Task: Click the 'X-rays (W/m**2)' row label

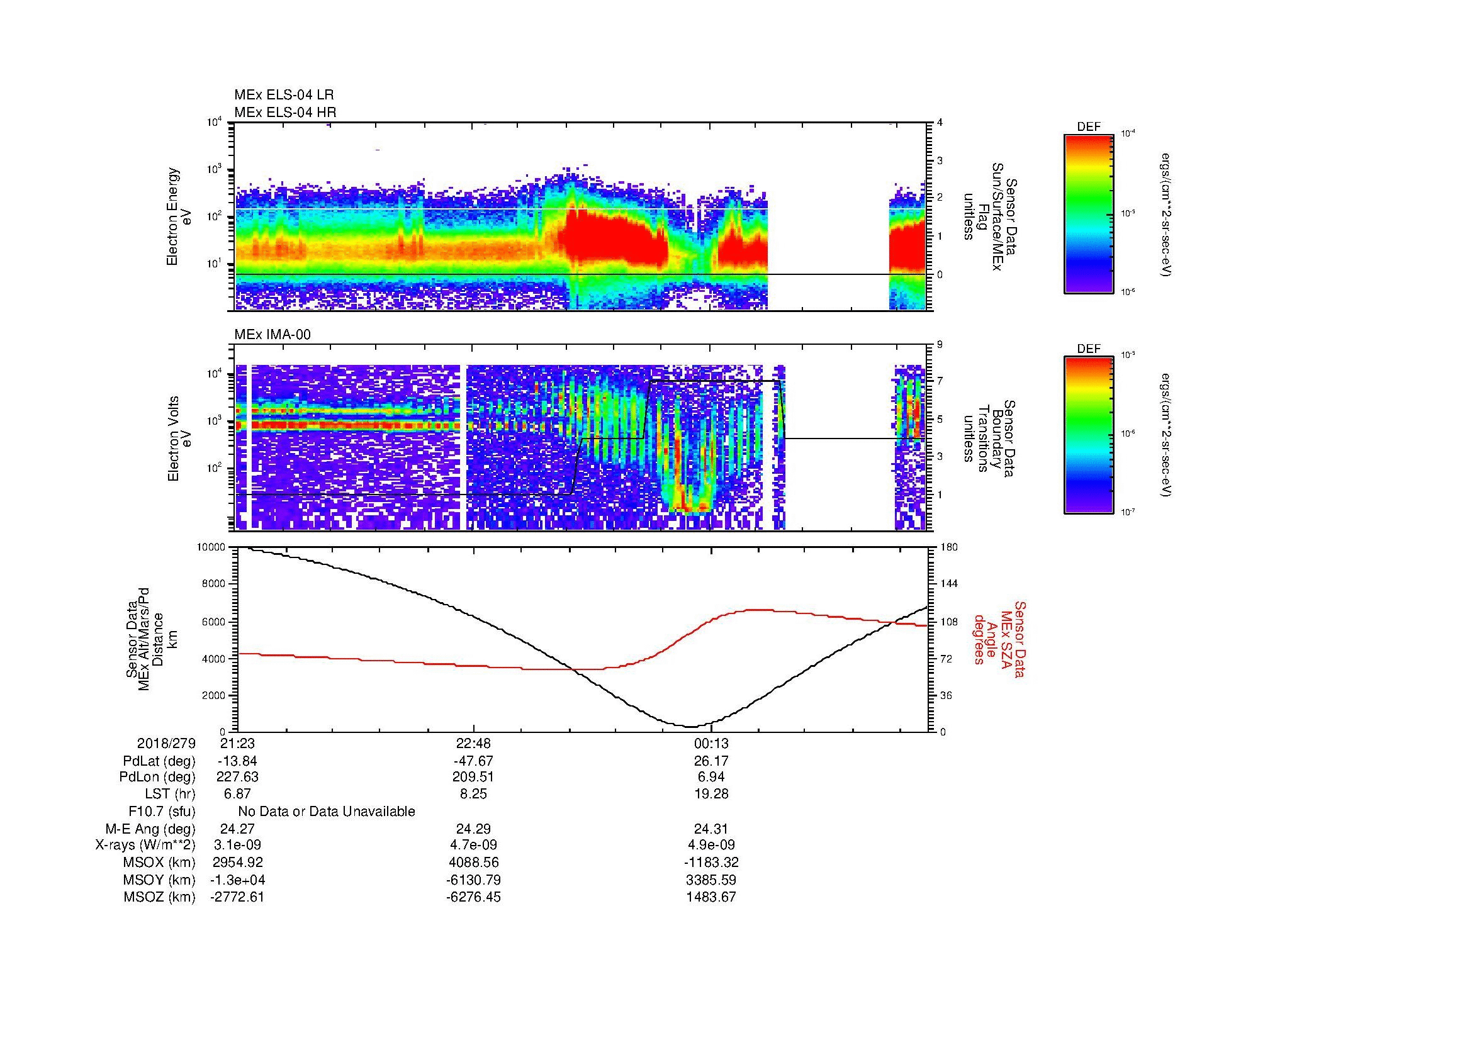Action: [x=145, y=844]
